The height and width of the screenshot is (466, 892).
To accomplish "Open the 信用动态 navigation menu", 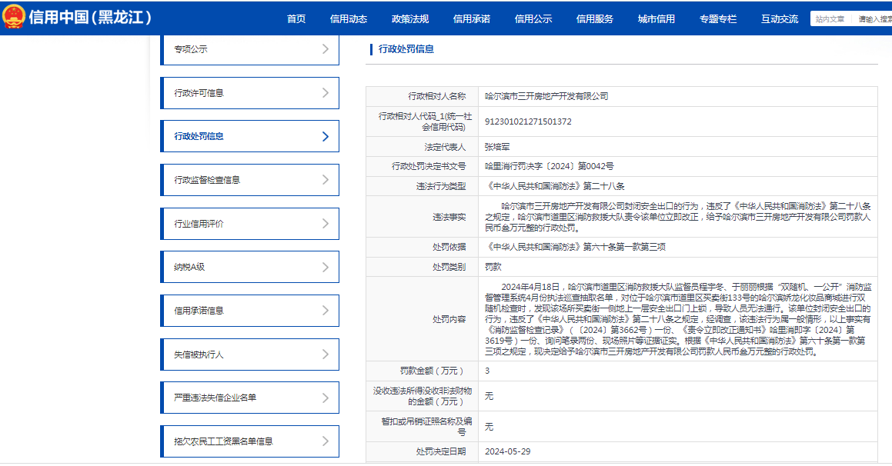I will [x=349, y=19].
